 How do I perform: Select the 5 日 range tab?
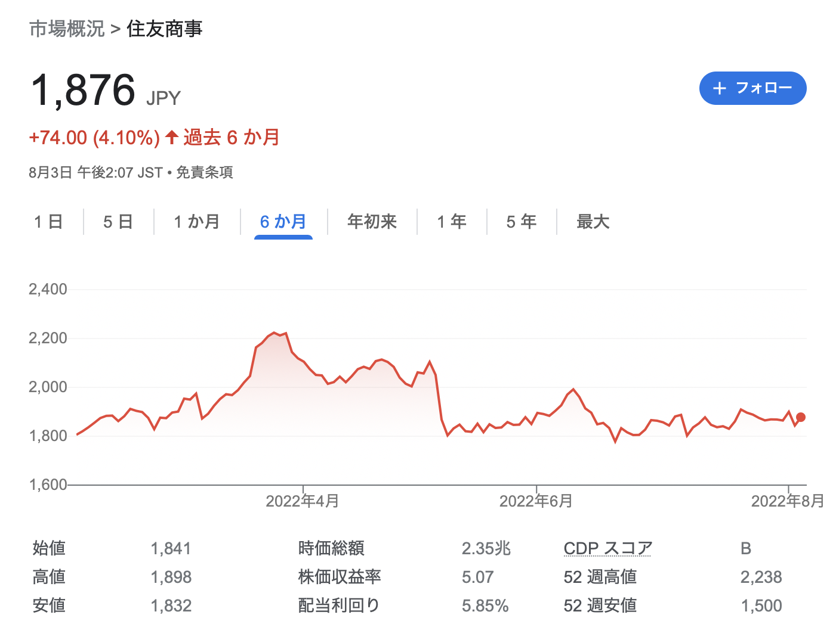118,222
